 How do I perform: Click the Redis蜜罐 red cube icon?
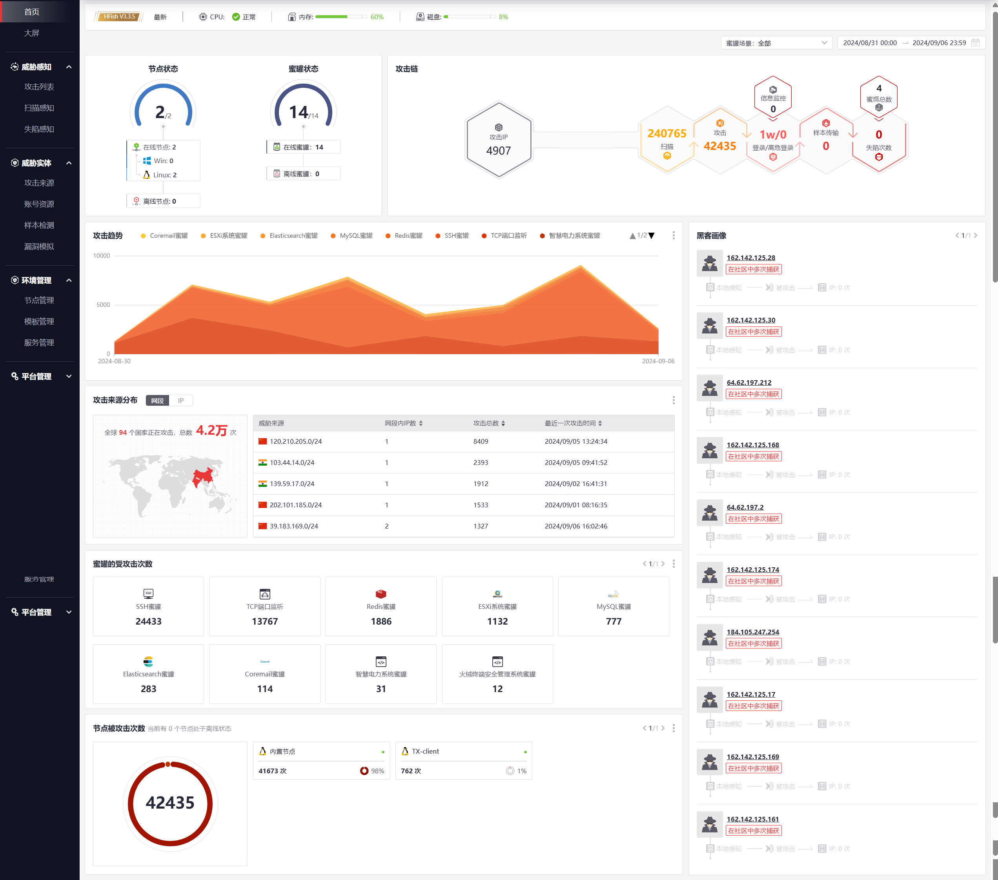pos(381,594)
